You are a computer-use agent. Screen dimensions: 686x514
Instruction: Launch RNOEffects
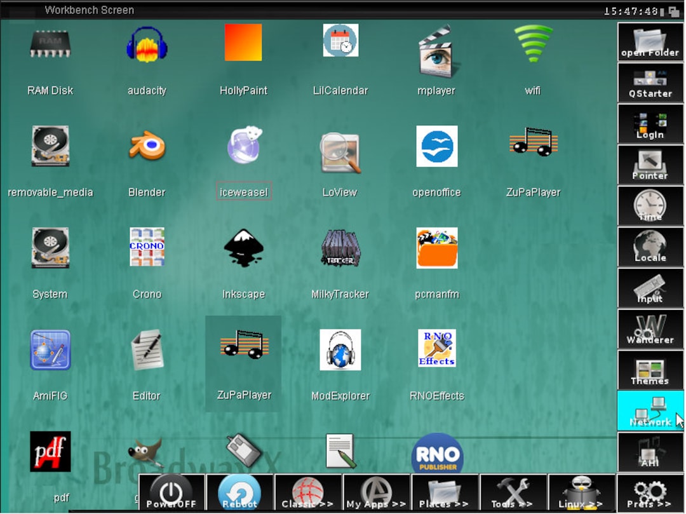tap(436, 348)
